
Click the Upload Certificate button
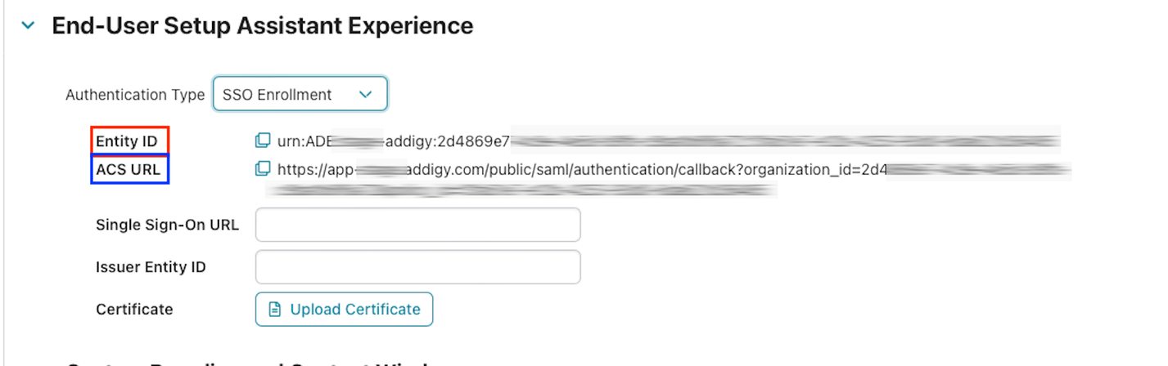tap(344, 310)
